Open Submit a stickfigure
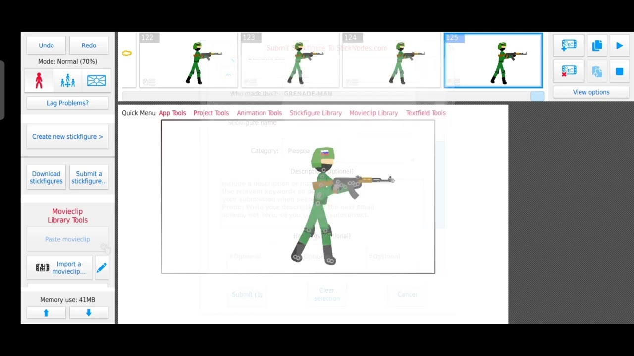Viewport: 634px width, 356px height. click(89, 178)
